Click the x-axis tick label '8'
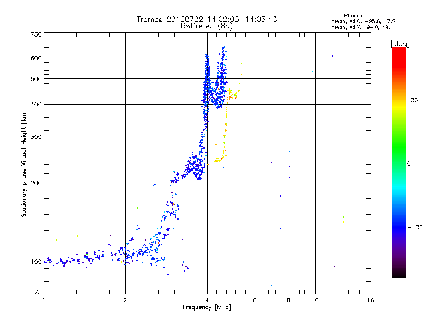 coord(289,300)
